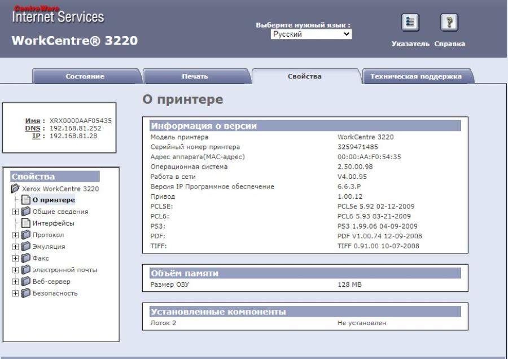Switch to the Состояние tab
Viewport: 508px width, 359px height.
85,75
